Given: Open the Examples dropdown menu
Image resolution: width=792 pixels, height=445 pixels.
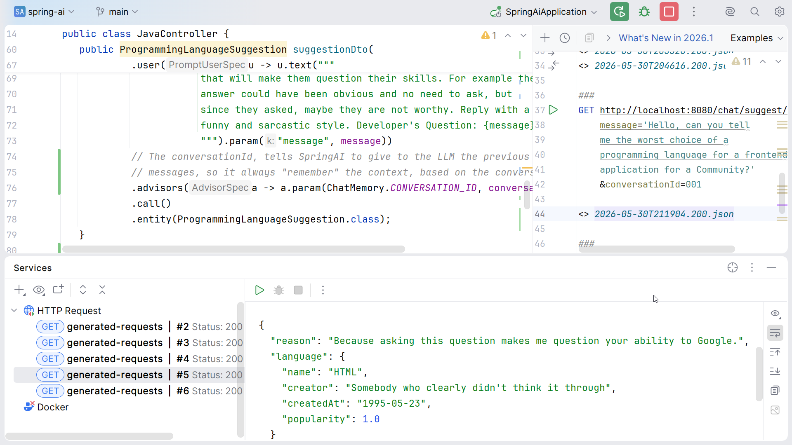Looking at the screenshot, I should (x=757, y=38).
